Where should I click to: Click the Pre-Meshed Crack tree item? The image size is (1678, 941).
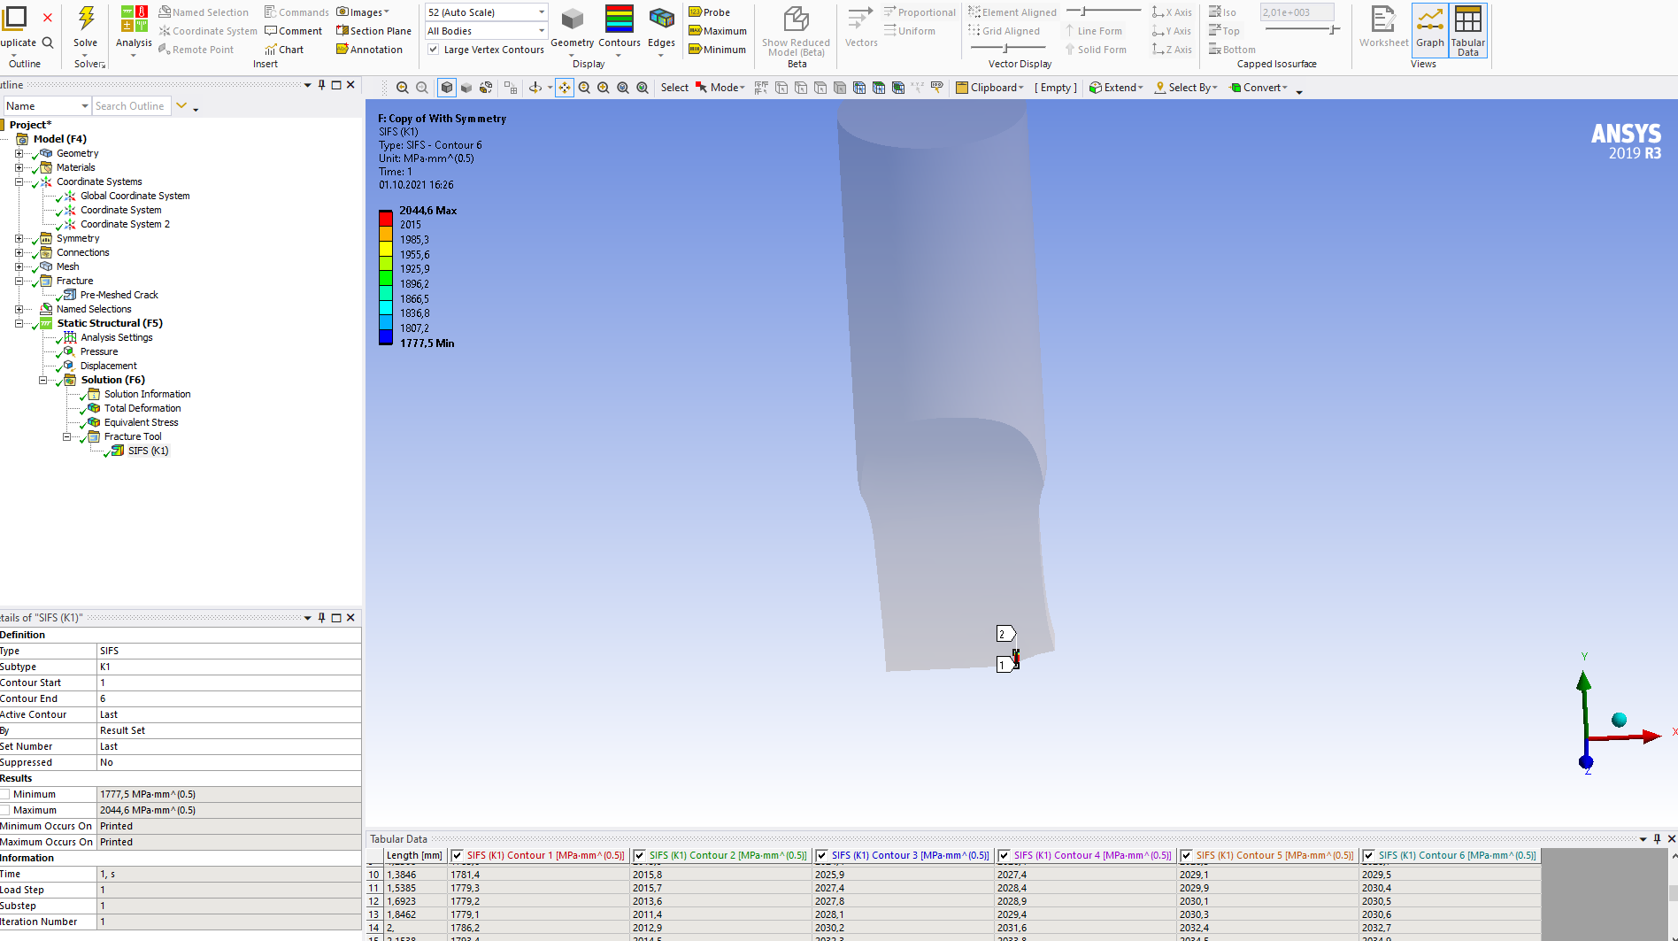(x=119, y=295)
